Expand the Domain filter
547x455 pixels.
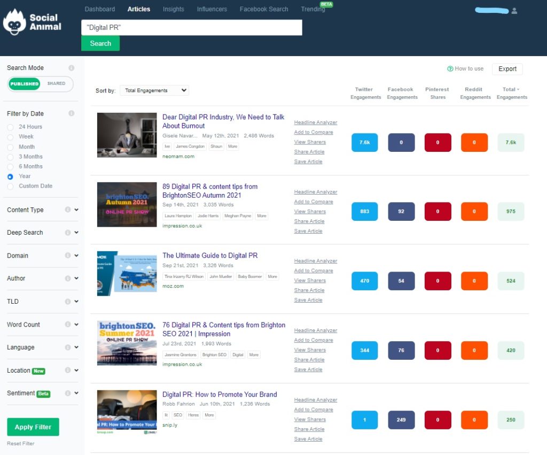76,255
